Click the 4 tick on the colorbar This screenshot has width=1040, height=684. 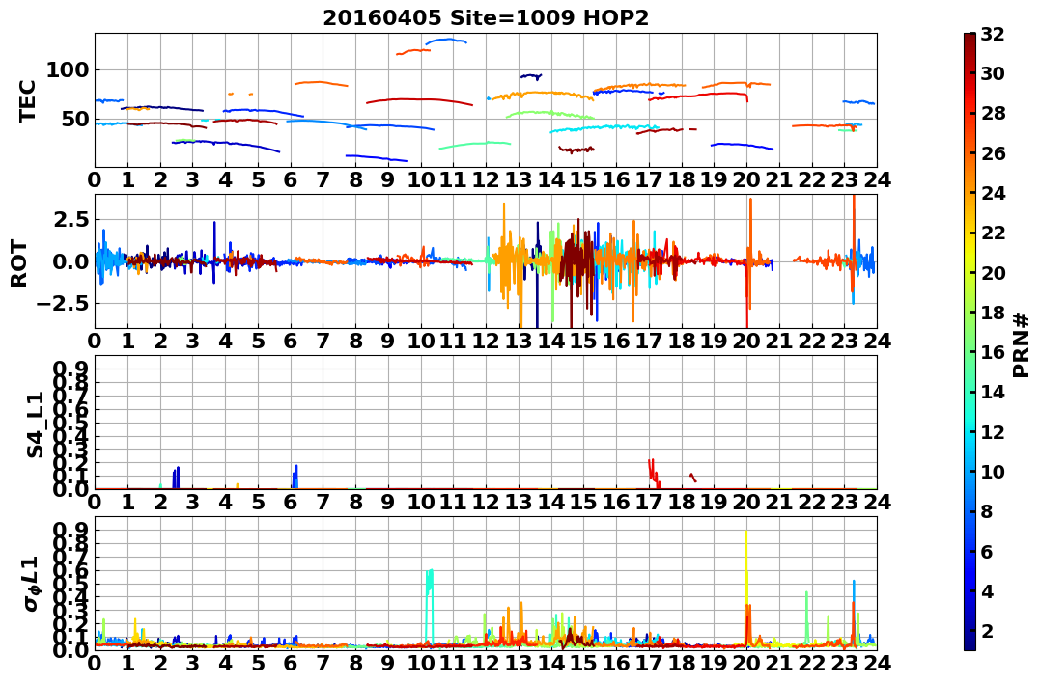986,590
